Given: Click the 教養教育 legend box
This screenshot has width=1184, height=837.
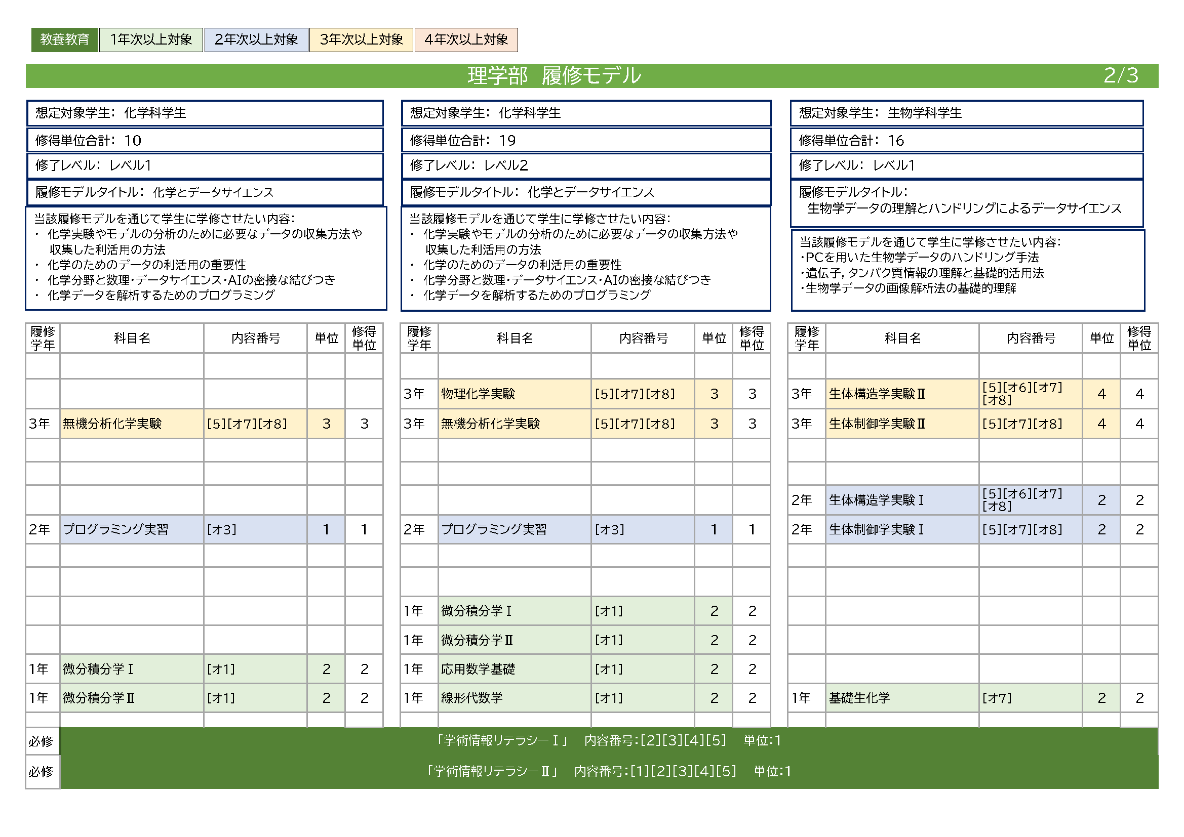Looking at the screenshot, I should [x=64, y=39].
